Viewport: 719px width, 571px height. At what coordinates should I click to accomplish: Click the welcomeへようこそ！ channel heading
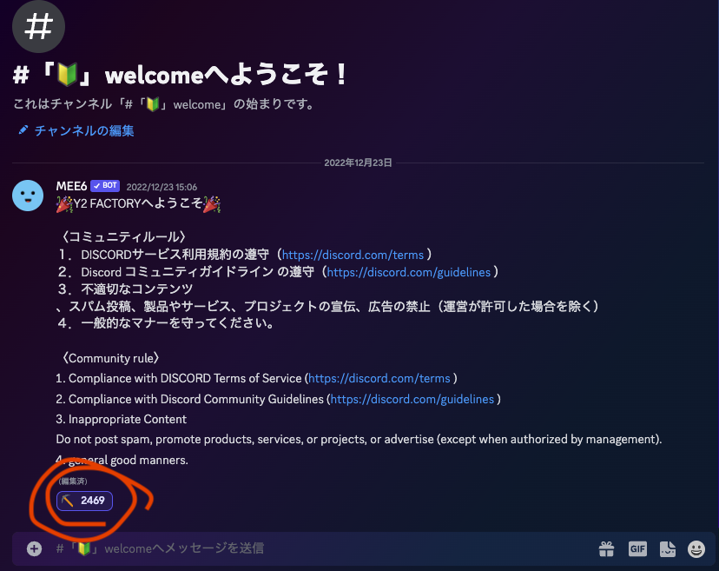click(180, 75)
